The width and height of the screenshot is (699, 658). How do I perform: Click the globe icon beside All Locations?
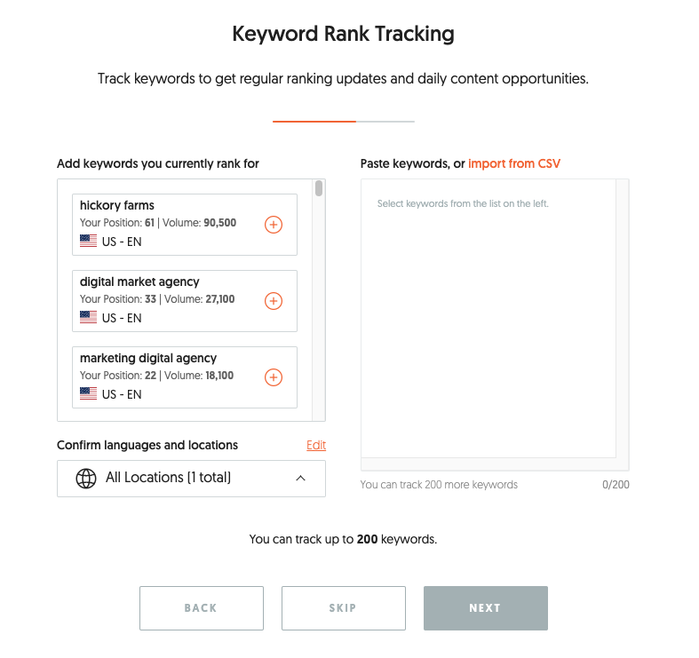pyautogui.click(x=86, y=478)
